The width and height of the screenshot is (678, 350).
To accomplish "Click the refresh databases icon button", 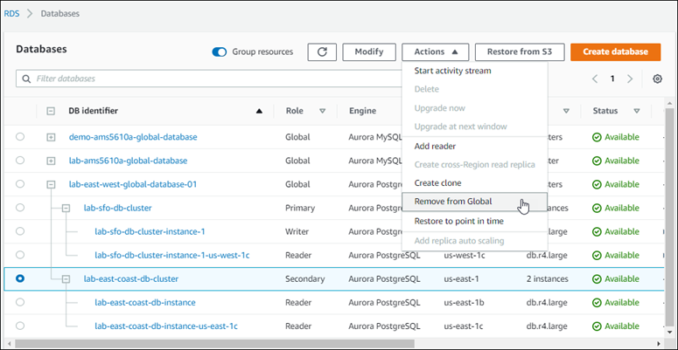I will 322,51.
